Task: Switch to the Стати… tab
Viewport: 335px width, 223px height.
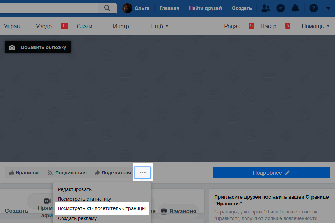Action: click(x=87, y=26)
